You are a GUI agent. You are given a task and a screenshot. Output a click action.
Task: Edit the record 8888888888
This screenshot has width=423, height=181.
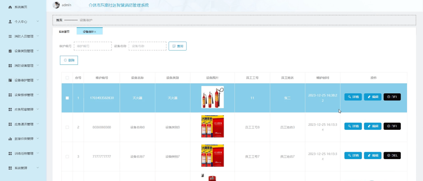pyautogui.click(x=373, y=126)
